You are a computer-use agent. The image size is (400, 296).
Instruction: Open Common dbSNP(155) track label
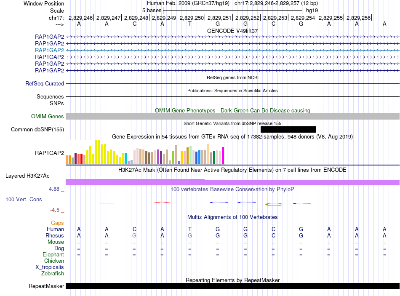point(37,129)
